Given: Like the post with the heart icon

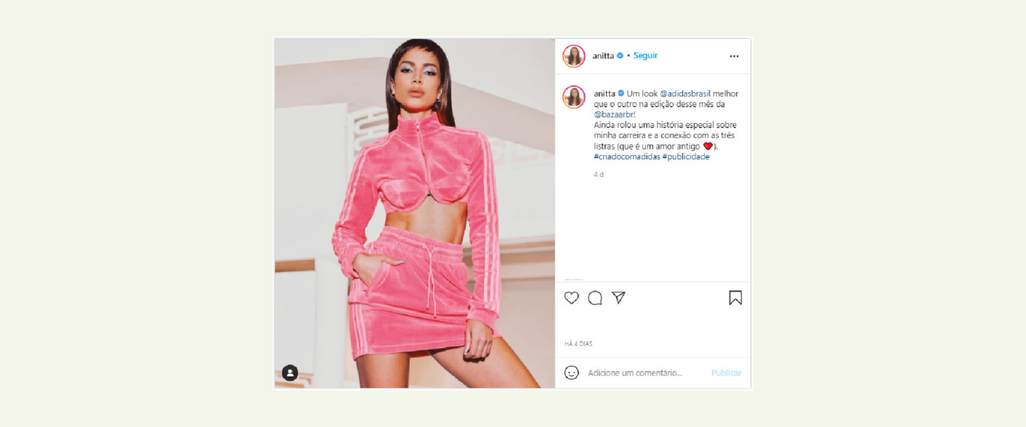Looking at the screenshot, I should click(x=571, y=298).
